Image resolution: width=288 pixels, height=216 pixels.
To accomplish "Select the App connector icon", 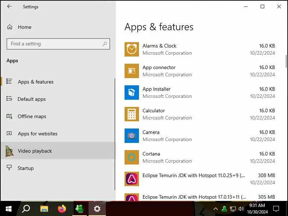I will pos(132,71).
